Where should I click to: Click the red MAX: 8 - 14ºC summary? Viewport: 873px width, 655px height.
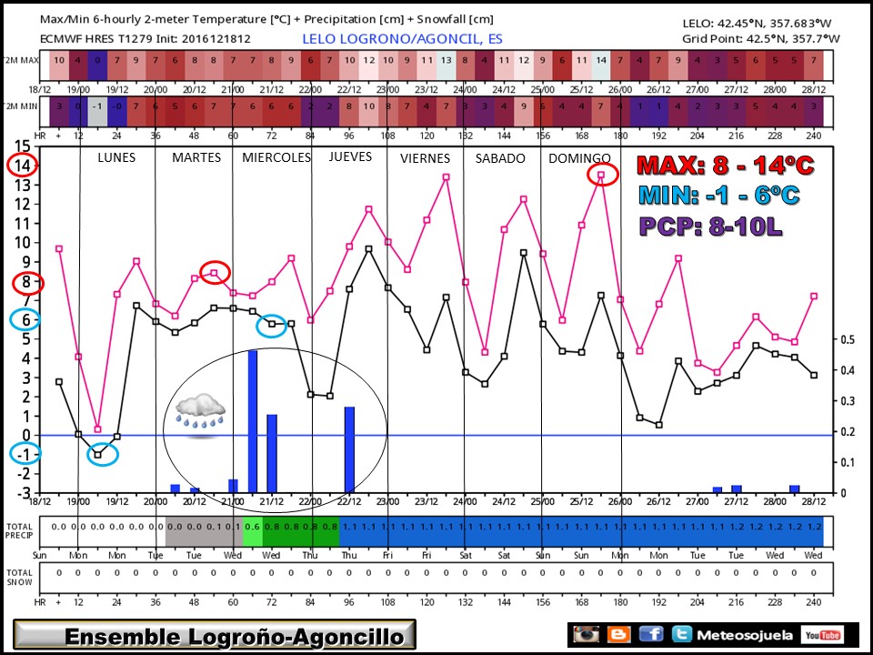click(x=726, y=166)
